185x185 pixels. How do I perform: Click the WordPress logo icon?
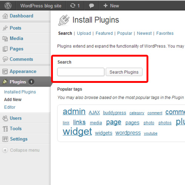[8, 6]
